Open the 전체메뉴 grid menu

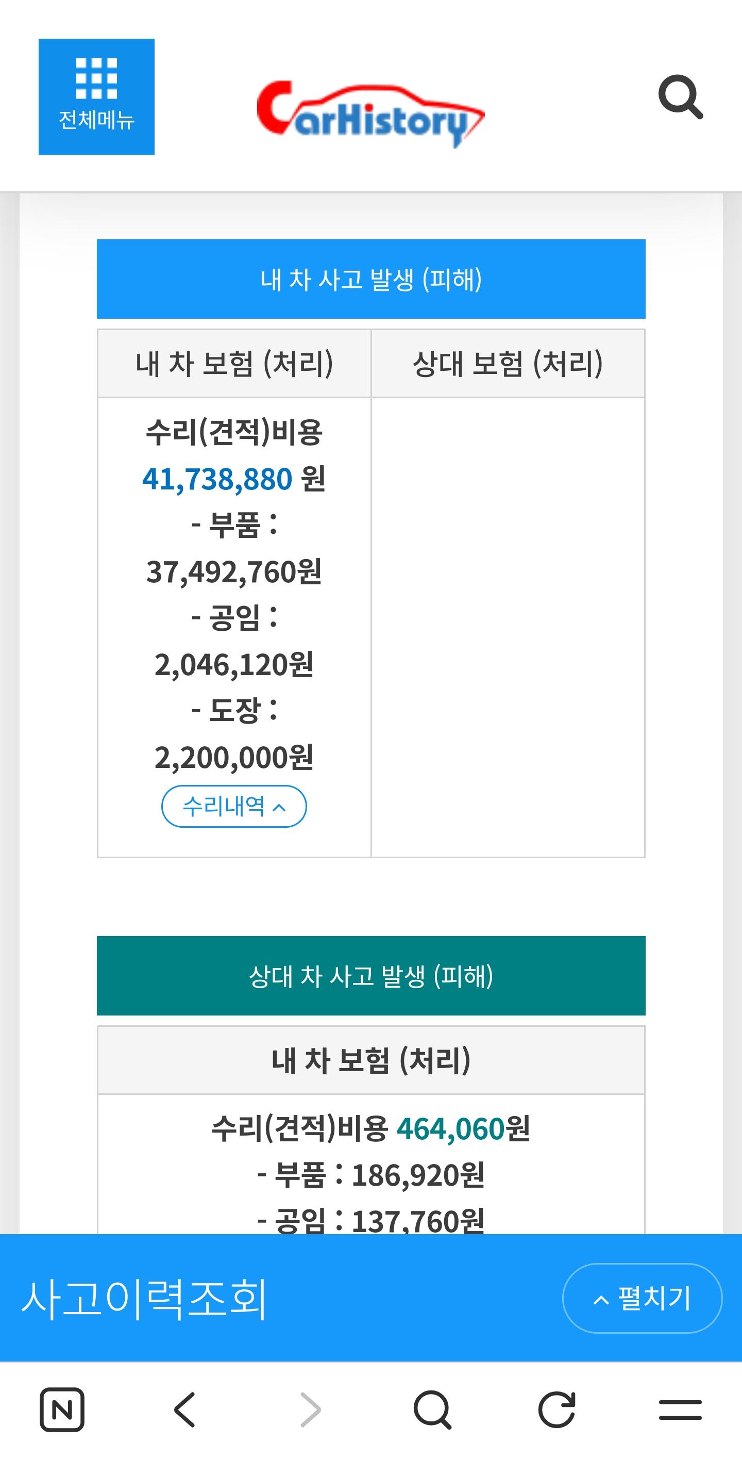96,96
